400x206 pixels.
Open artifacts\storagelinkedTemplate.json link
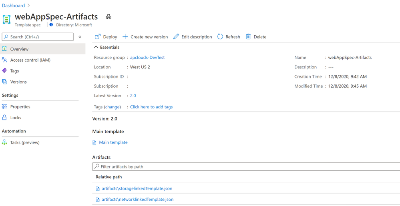(137, 189)
